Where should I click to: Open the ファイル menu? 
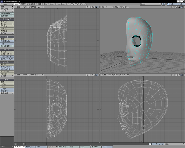[x=7, y=4]
